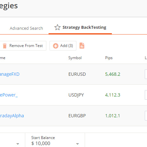Viewport: 147px width, 147px height.
Task: Click the orange plus circle icon
Action: pos(56,46)
